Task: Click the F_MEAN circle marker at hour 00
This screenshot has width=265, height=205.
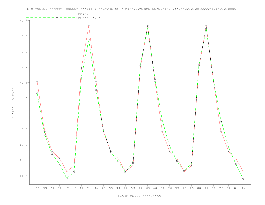Action: (x=37, y=93)
